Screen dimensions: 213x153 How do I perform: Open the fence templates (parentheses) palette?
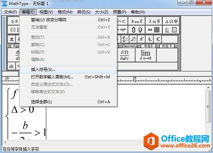coord(14,30)
